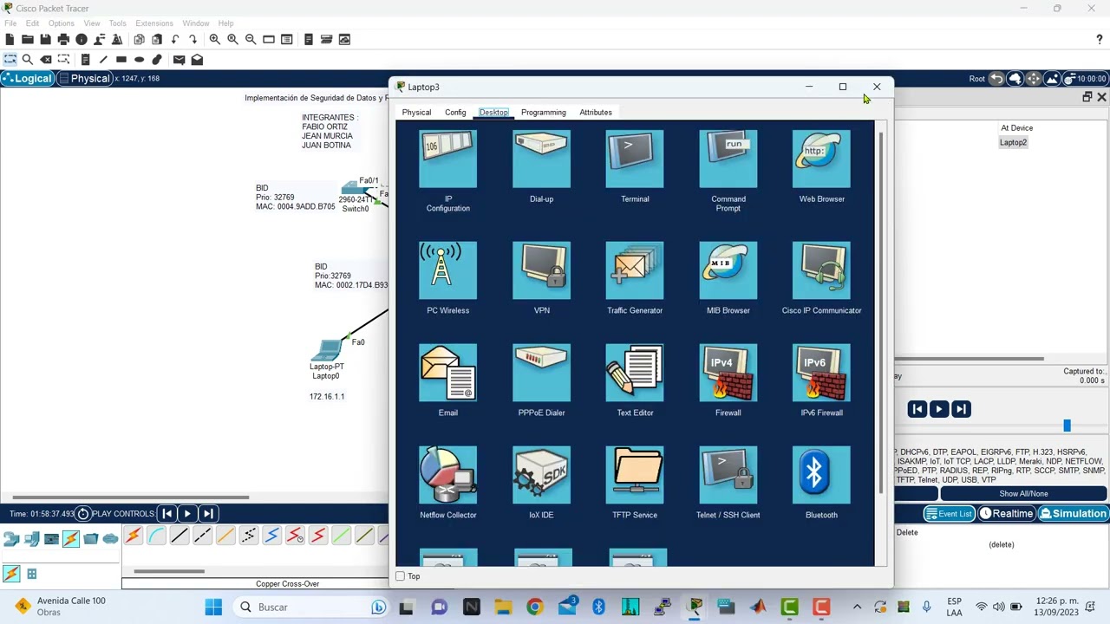Switch to Logical workspace view

pos(28,79)
